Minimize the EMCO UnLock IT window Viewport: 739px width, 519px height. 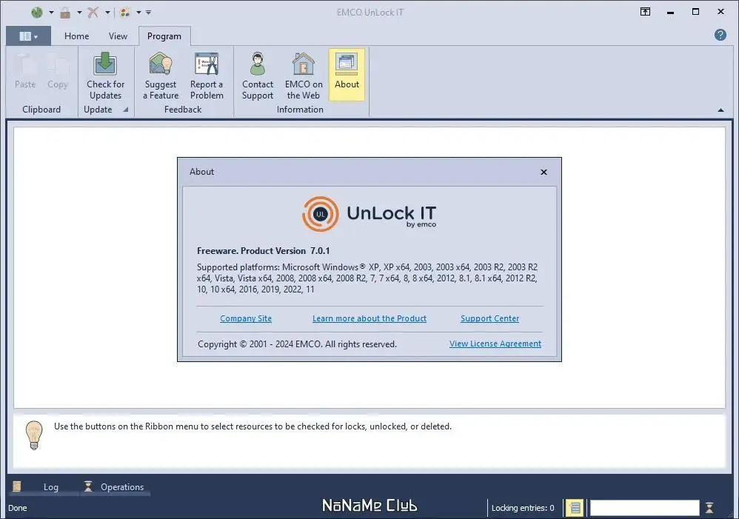pos(670,12)
